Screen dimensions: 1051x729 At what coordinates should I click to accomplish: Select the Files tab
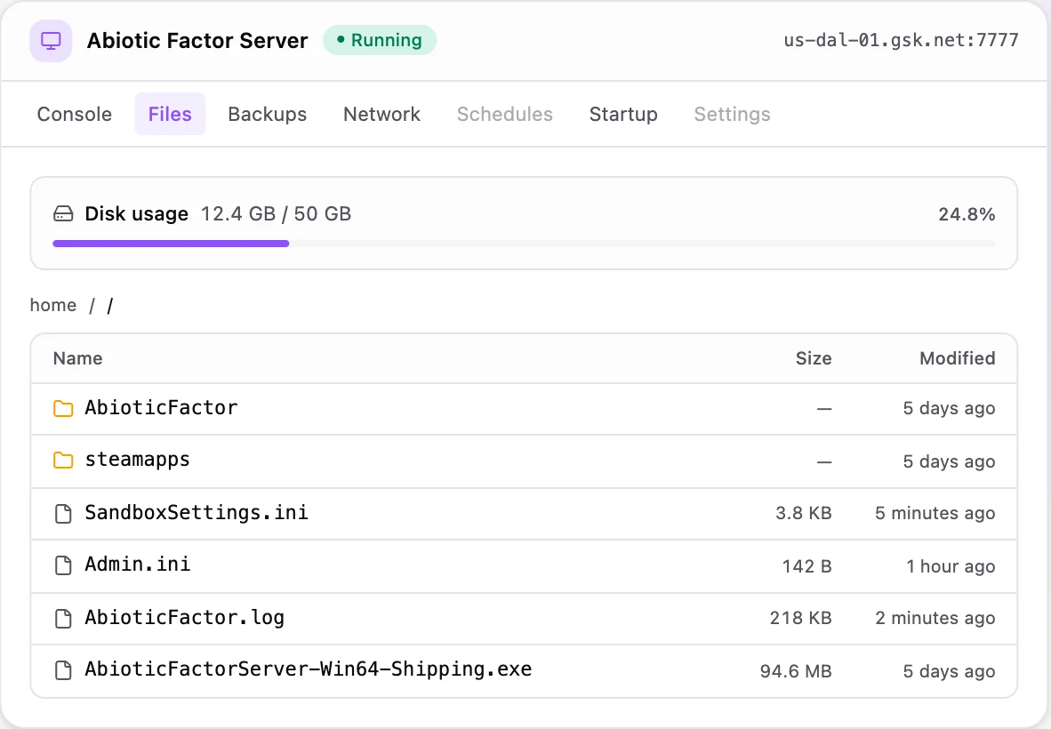[170, 114]
